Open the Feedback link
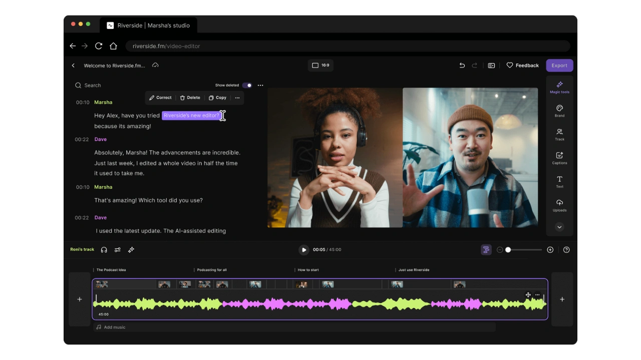The image size is (641, 360). (x=522, y=65)
